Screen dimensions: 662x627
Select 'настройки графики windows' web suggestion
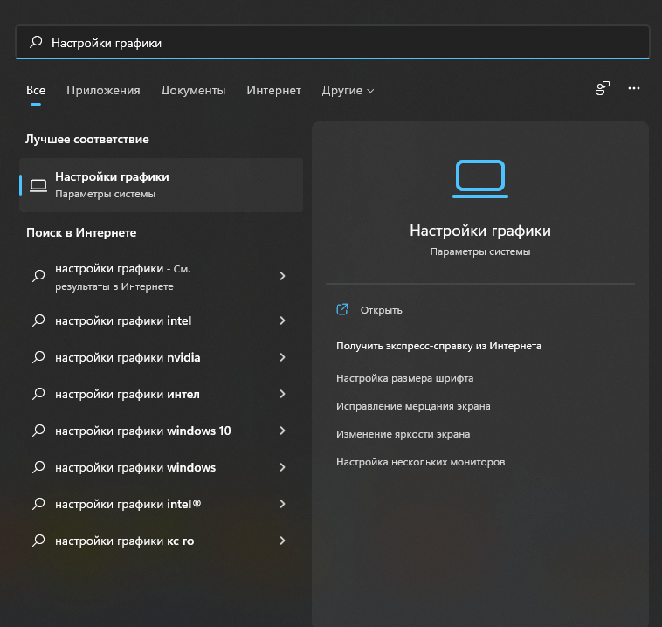pos(135,467)
